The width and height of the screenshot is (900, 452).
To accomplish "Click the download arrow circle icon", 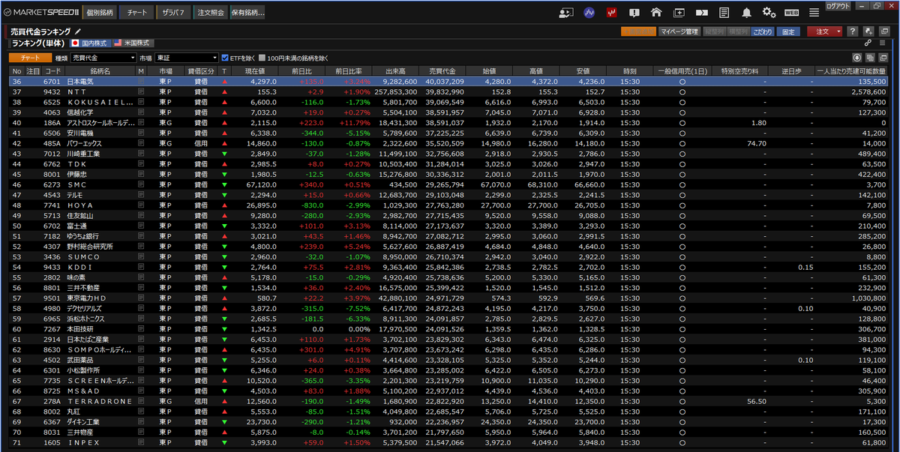I will click(857, 57).
